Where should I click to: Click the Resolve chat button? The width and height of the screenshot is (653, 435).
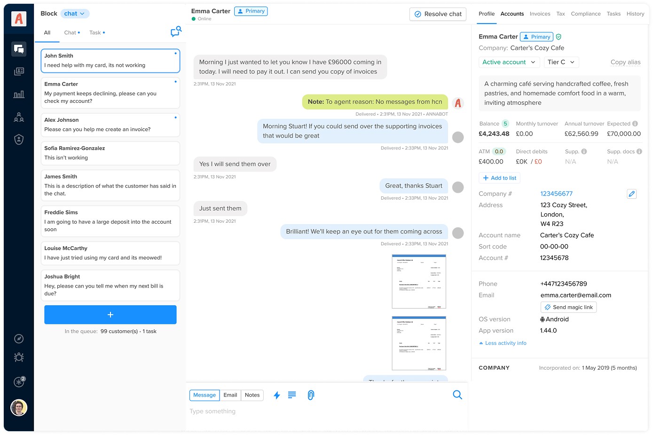pos(438,14)
